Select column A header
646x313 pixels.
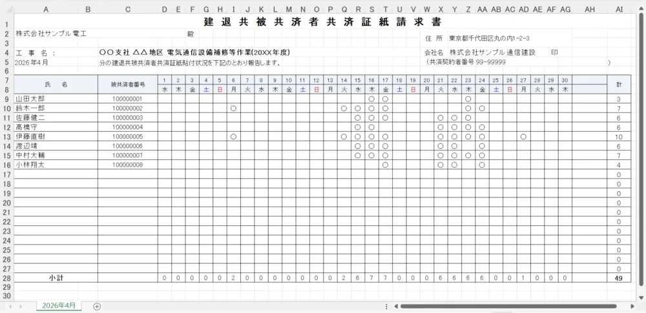(46, 9)
